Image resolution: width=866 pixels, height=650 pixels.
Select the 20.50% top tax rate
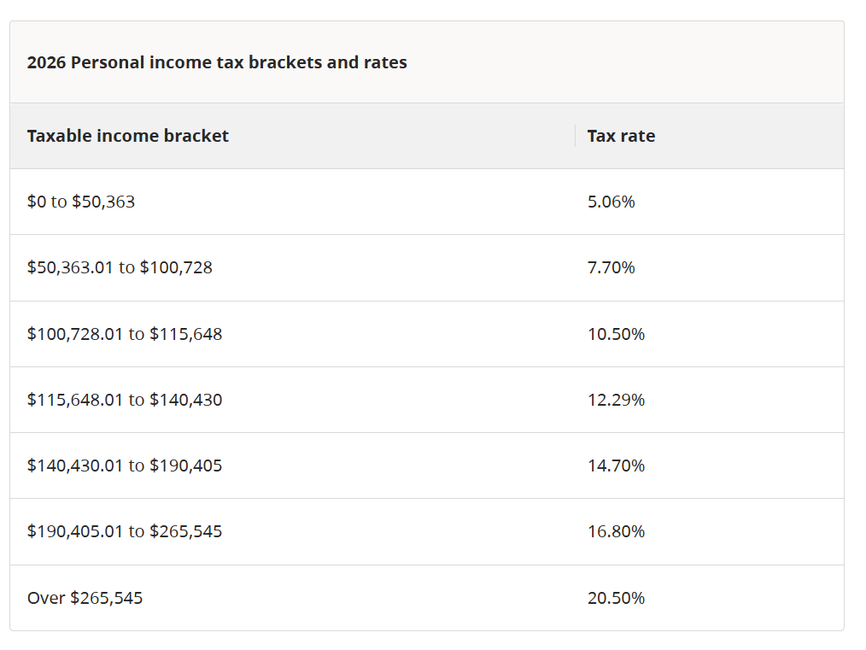pyautogui.click(x=616, y=598)
